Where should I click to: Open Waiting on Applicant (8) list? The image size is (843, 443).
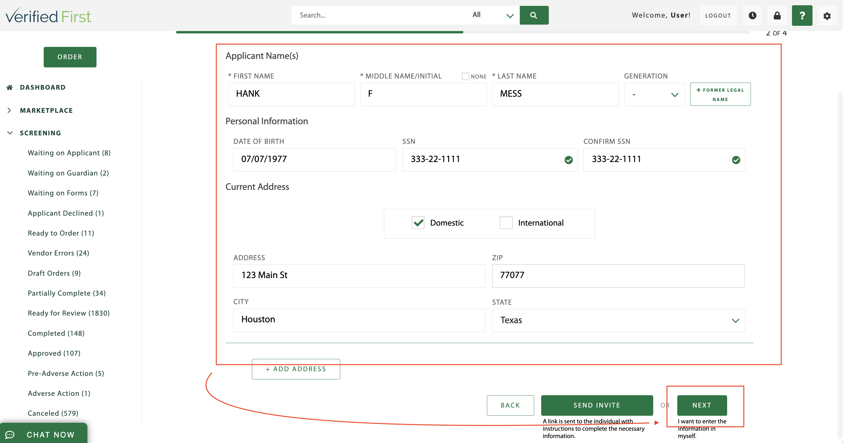pos(69,153)
